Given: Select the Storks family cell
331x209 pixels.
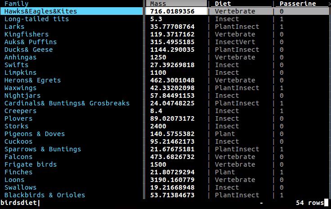Looking at the screenshot, I should coord(17,126).
